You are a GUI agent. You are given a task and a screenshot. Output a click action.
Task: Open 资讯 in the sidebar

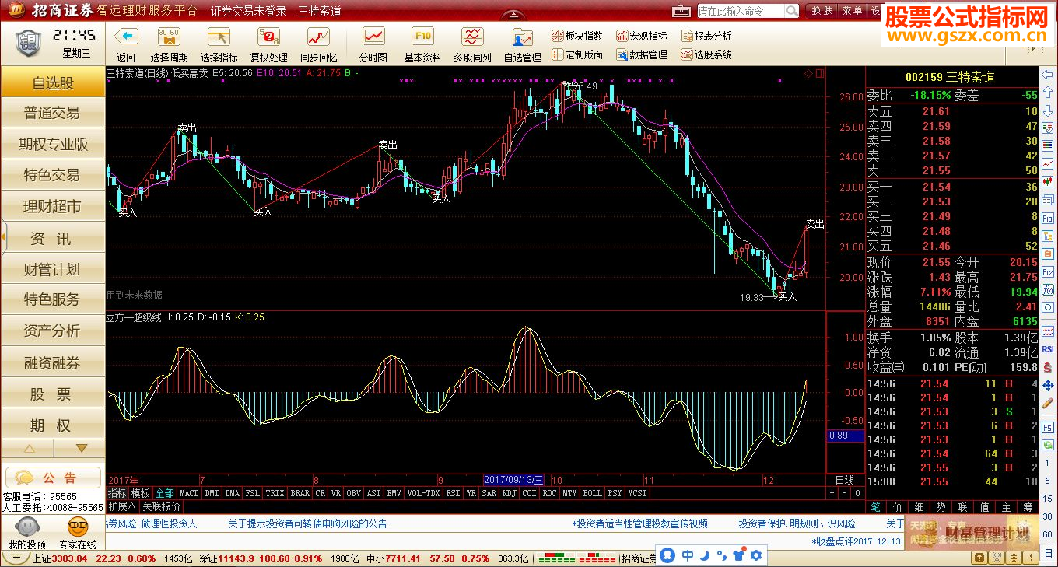(53, 238)
